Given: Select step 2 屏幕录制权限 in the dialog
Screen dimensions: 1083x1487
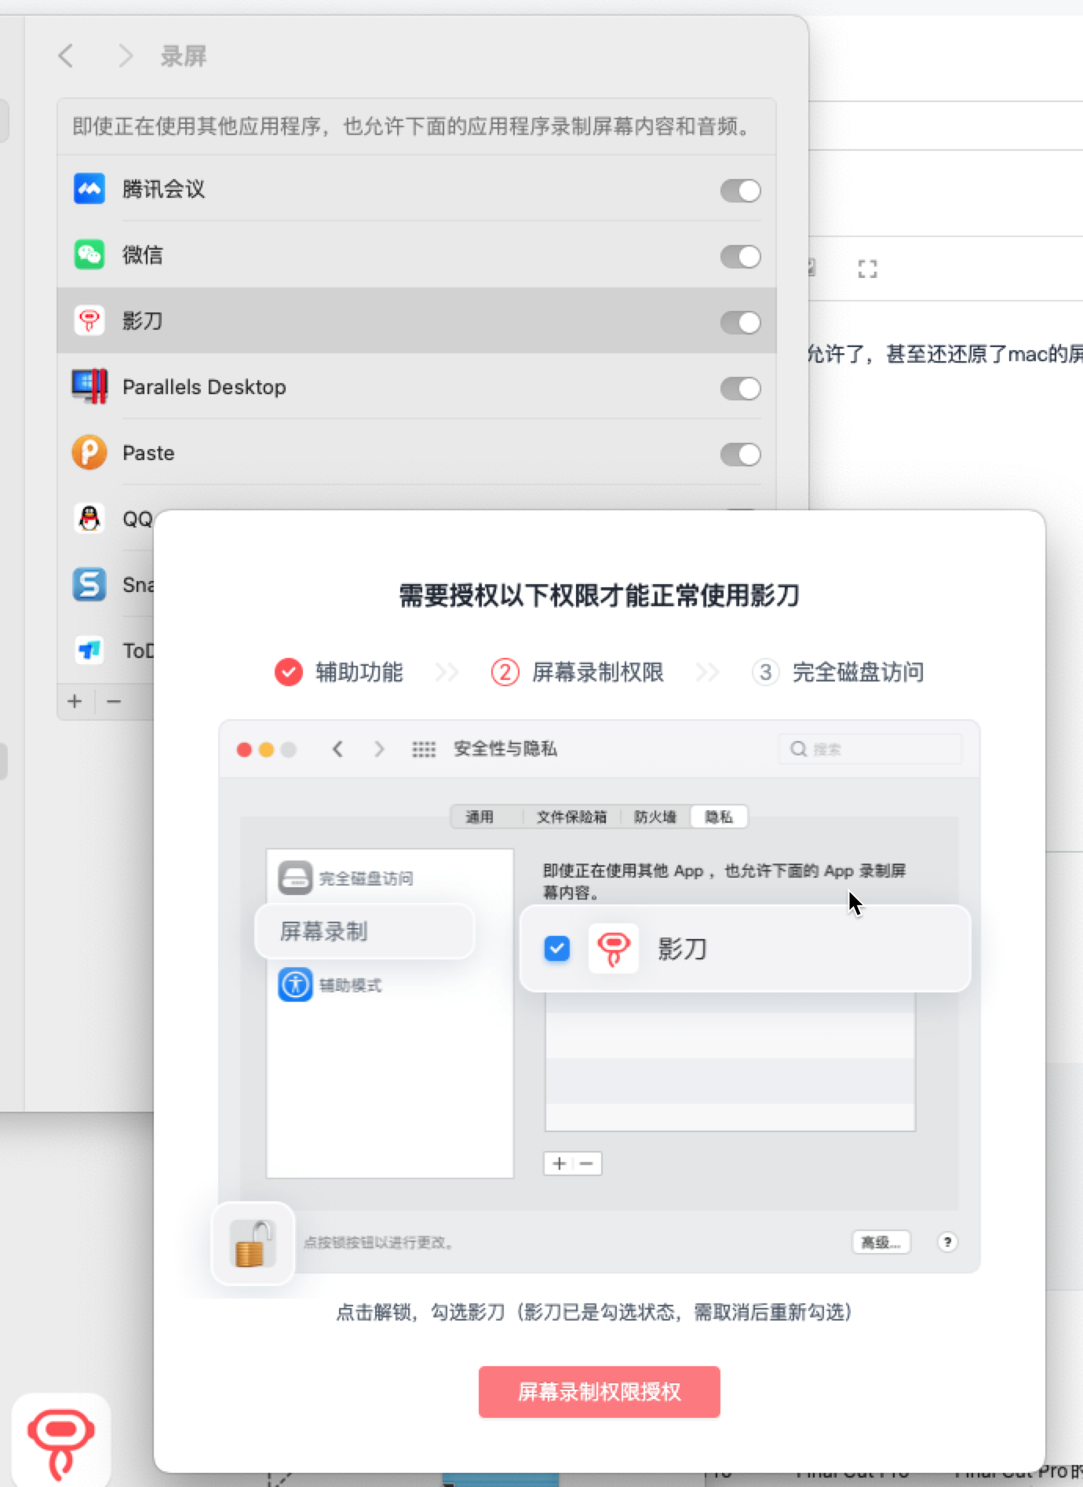Looking at the screenshot, I should [578, 672].
